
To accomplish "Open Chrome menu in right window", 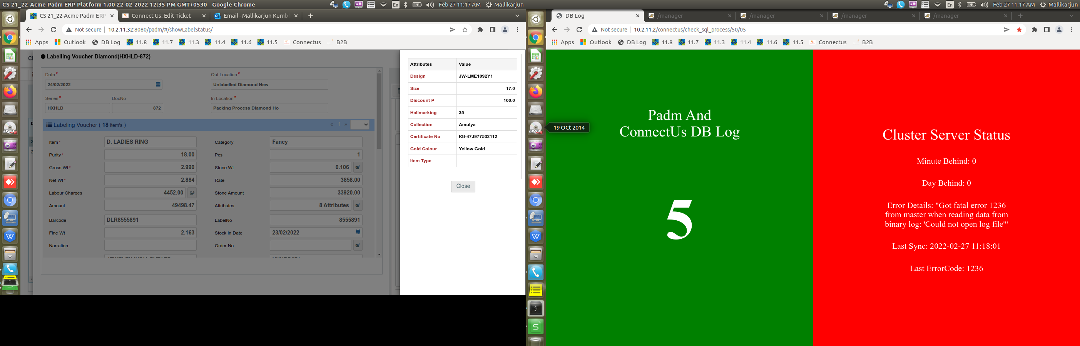I will [x=1072, y=30].
